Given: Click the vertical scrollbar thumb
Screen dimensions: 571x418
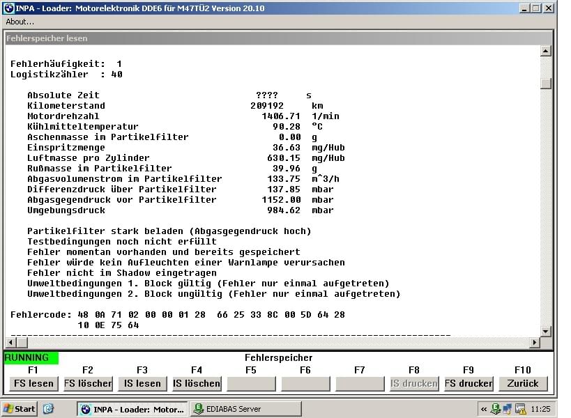Looking at the screenshot, I should pyautogui.click(x=545, y=84).
